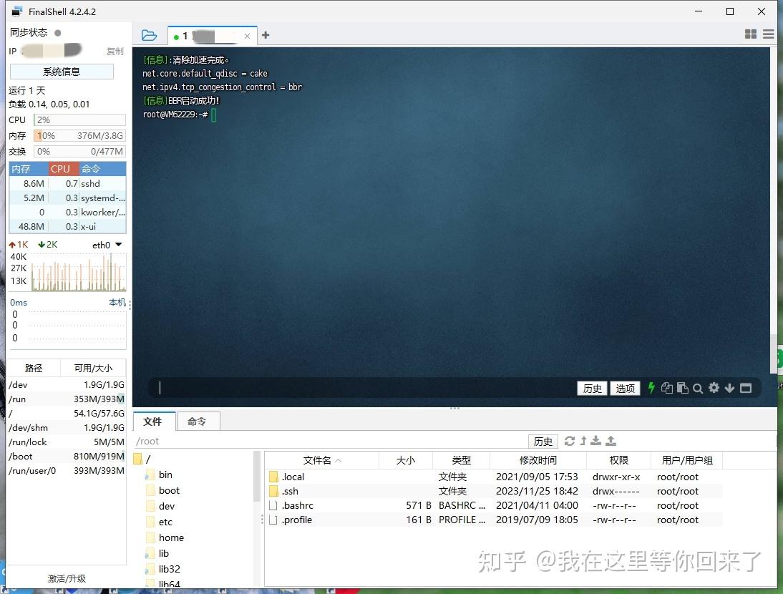Select the .profile file
This screenshot has width=783, height=594.
tap(495, 520)
